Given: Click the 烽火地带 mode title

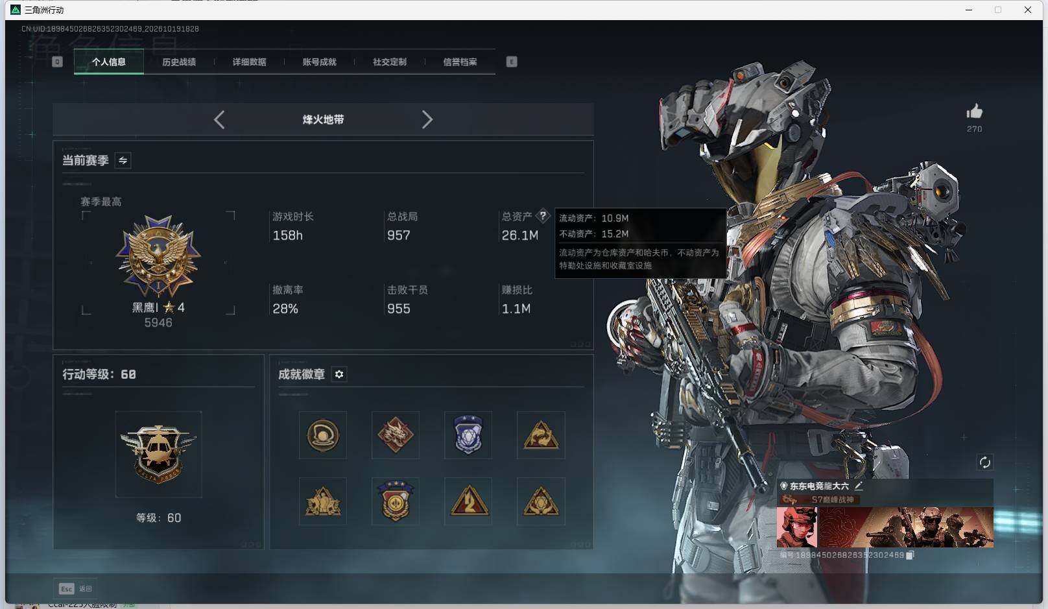Looking at the screenshot, I should 323,119.
